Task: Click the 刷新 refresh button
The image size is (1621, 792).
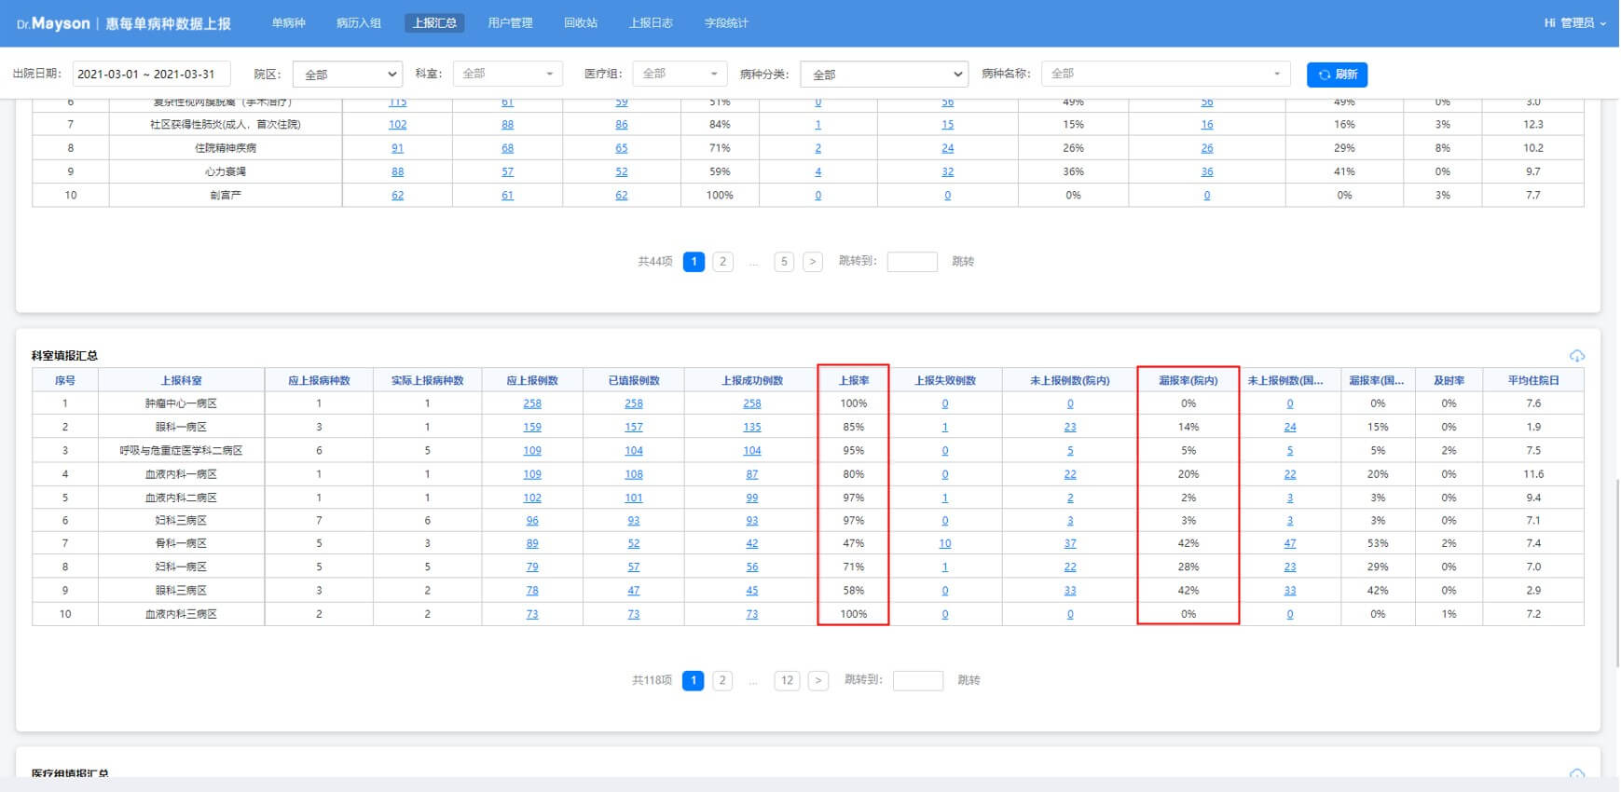Action: pyautogui.click(x=1336, y=75)
